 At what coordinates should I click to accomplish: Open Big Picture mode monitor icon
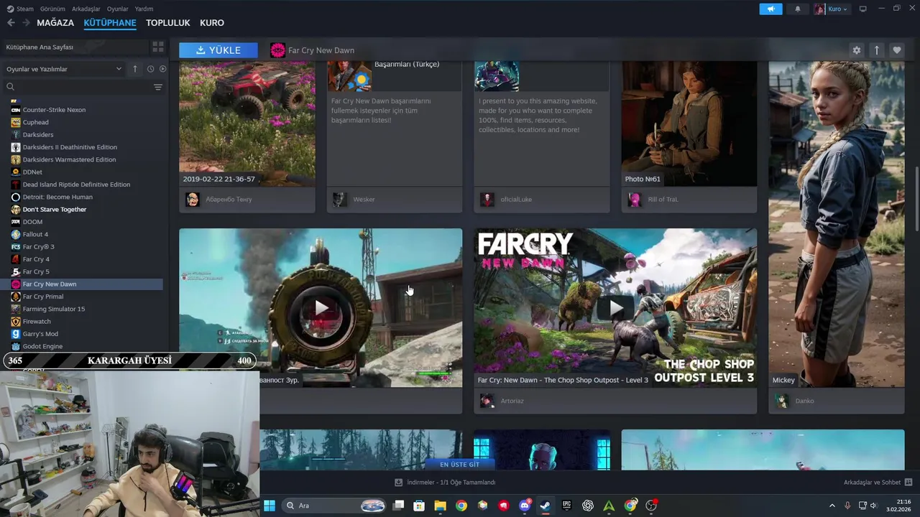(863, 9)
